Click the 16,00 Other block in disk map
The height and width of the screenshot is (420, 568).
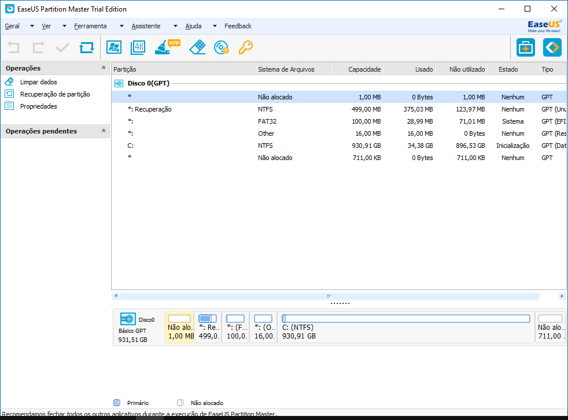(263, 327)
